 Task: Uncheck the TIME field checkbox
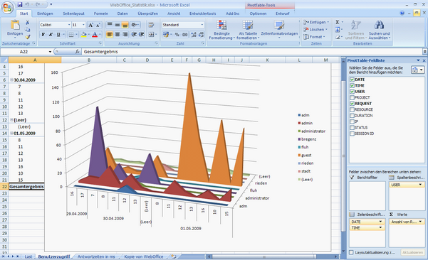coord(352,85)
